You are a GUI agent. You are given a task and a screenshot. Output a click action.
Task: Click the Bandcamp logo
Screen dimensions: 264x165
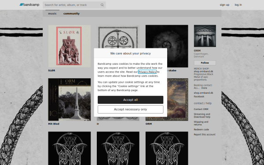pos(29,5)
